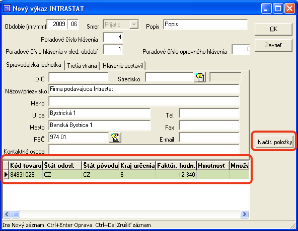Screen dimensions: 298x231
Task: Click the Tel. input field
Action: click(x=209, y=113)
